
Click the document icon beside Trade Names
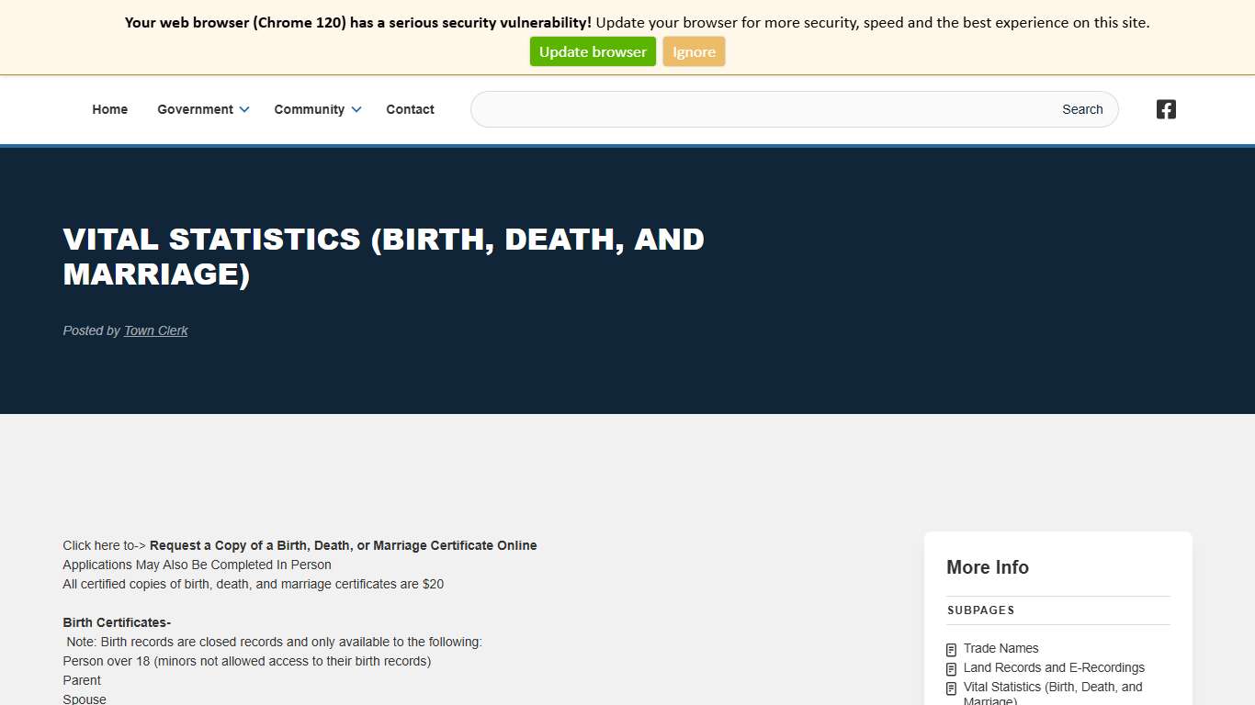pyautogui.click(x=950, y=649)
